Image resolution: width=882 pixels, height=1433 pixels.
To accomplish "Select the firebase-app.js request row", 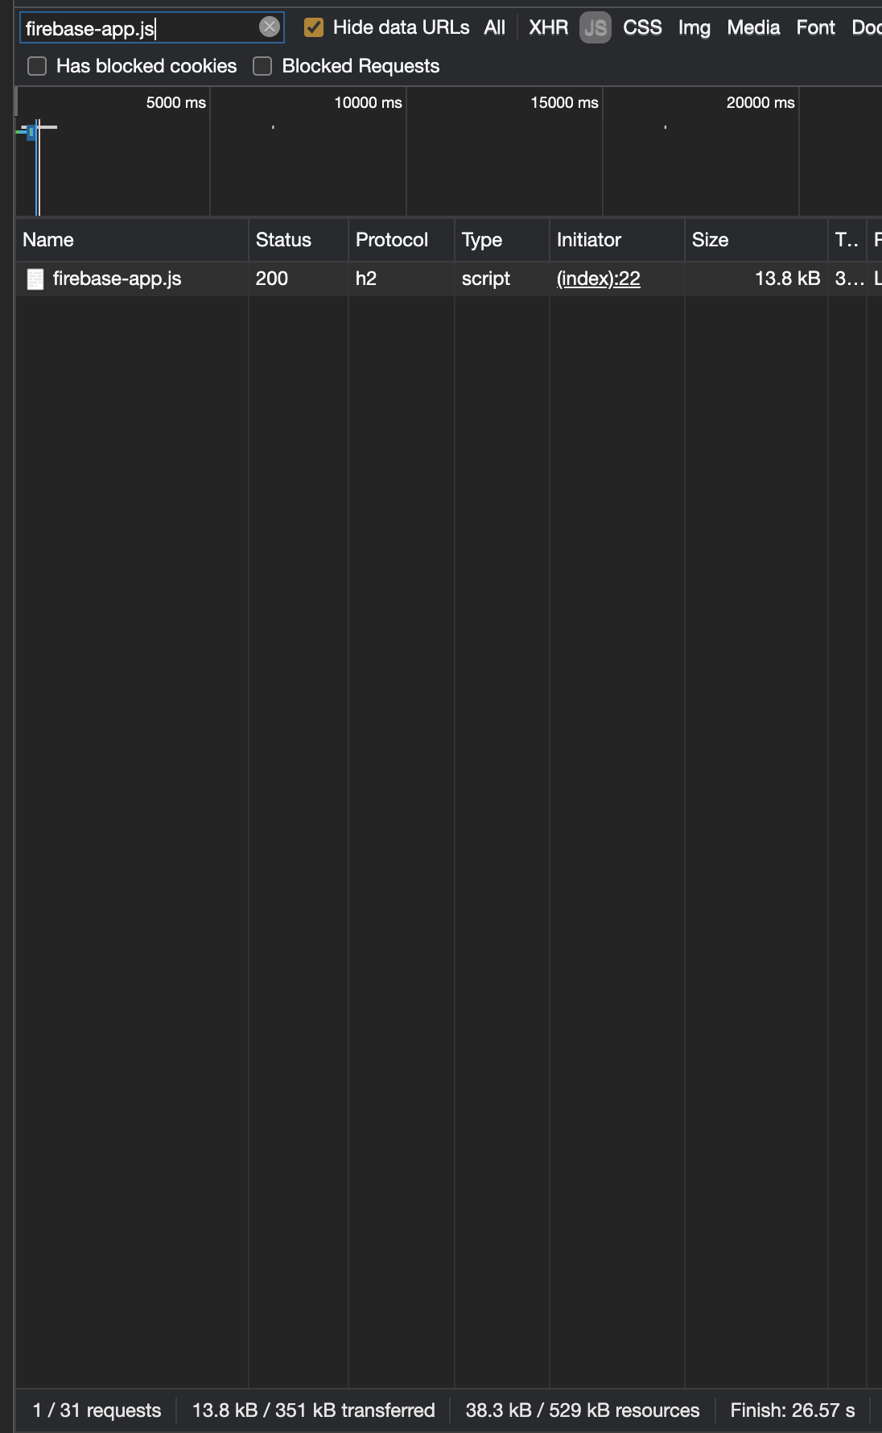I will point(448,279).
